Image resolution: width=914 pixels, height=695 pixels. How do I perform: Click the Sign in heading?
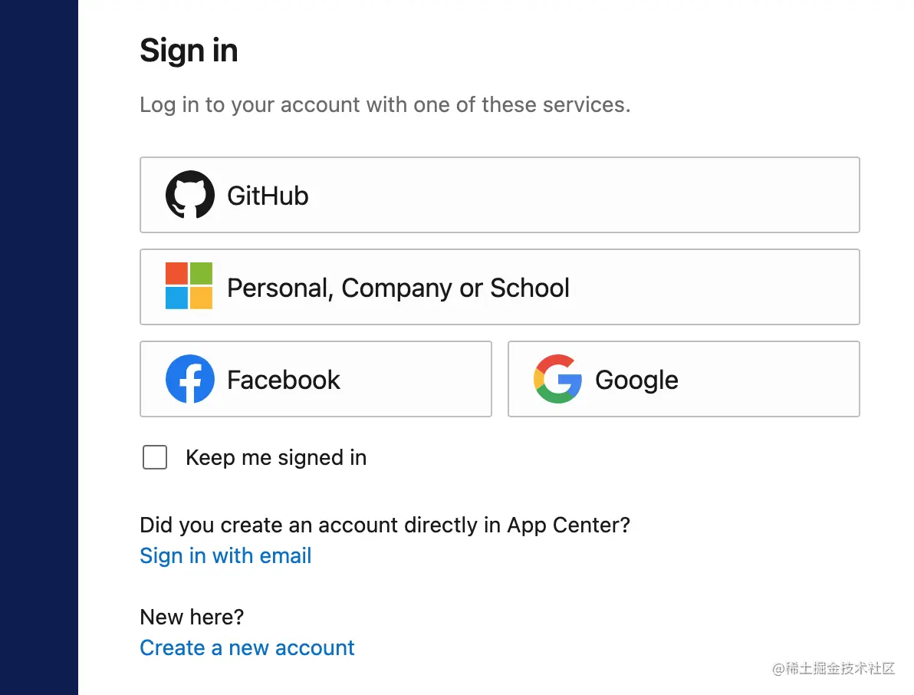189,51
